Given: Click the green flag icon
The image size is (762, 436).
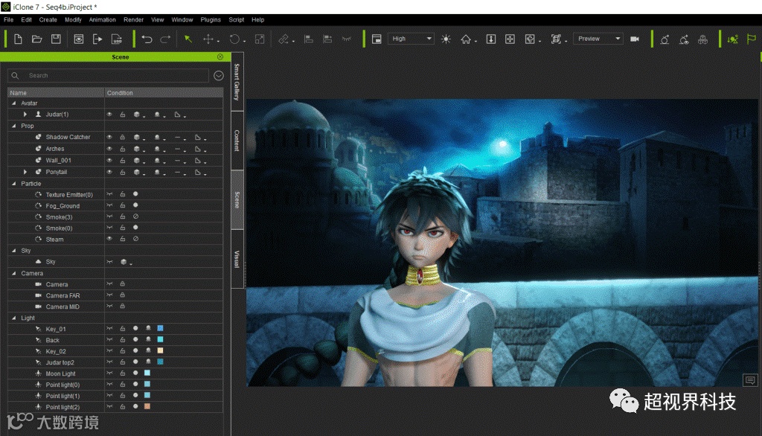Looking at the screenshot, I should (x=752, y=39).
